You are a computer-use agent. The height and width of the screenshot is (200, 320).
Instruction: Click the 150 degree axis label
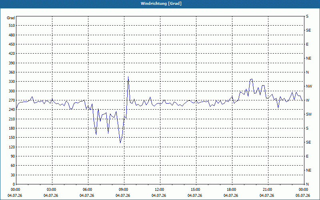(x=11, y=138)
